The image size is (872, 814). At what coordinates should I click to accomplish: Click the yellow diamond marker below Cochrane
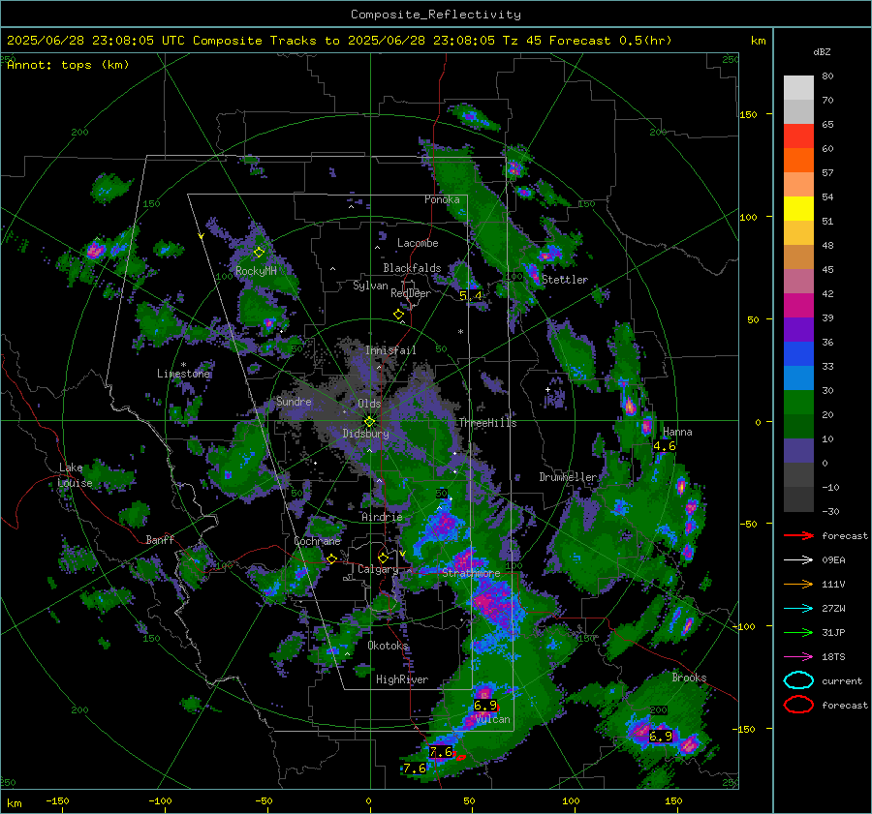click(x=332, y=559)
